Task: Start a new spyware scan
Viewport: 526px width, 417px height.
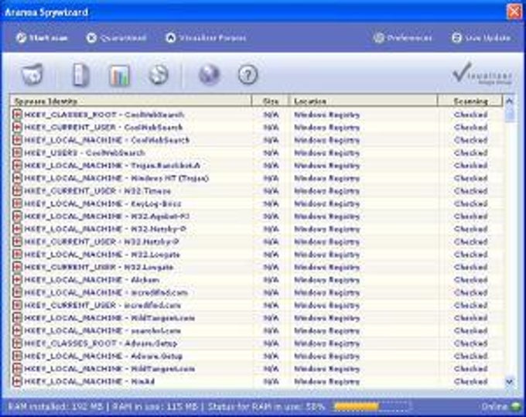Action: 42,38
